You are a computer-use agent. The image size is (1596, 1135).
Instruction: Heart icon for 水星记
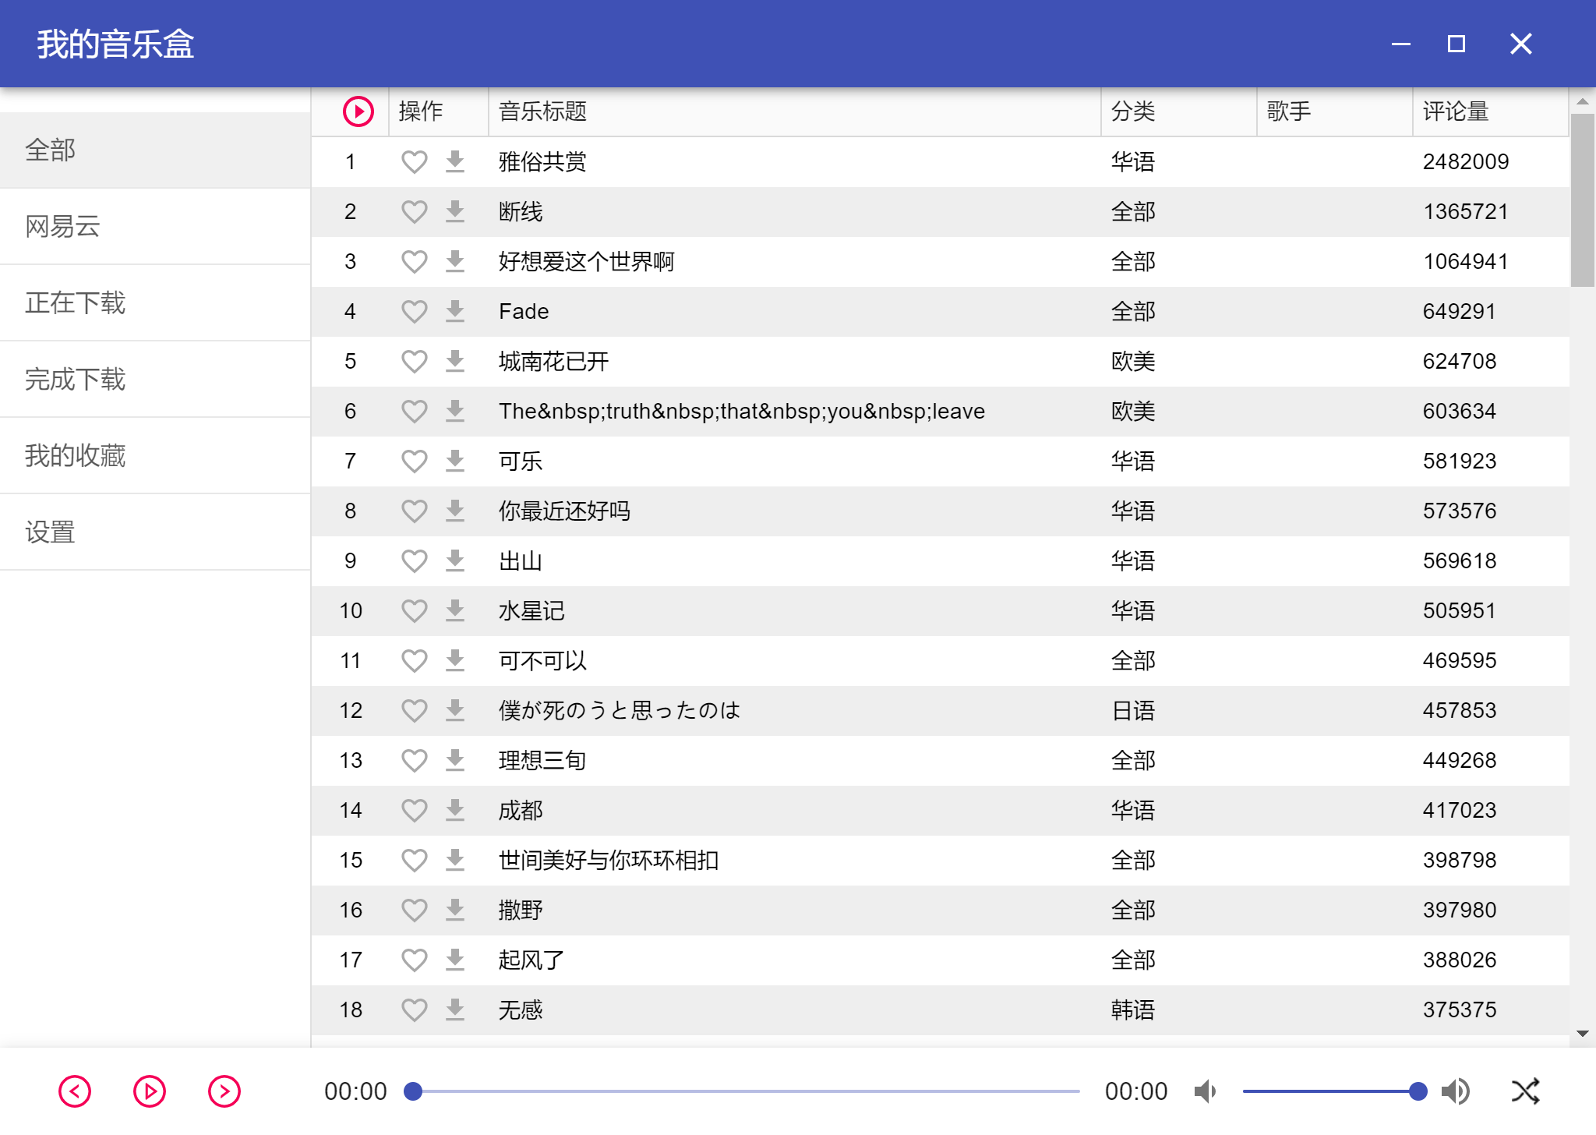point(414,610)
